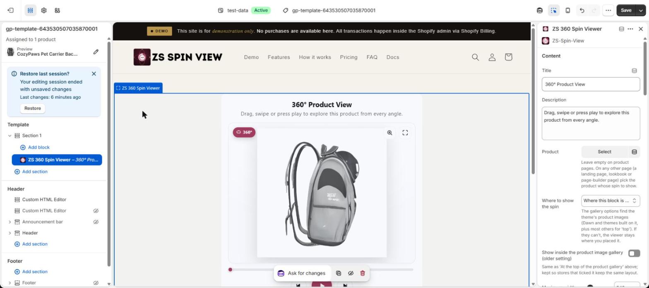649x288 pixels.
Task: Duplicate the block using the copy icon
Action: coord(339,273)
